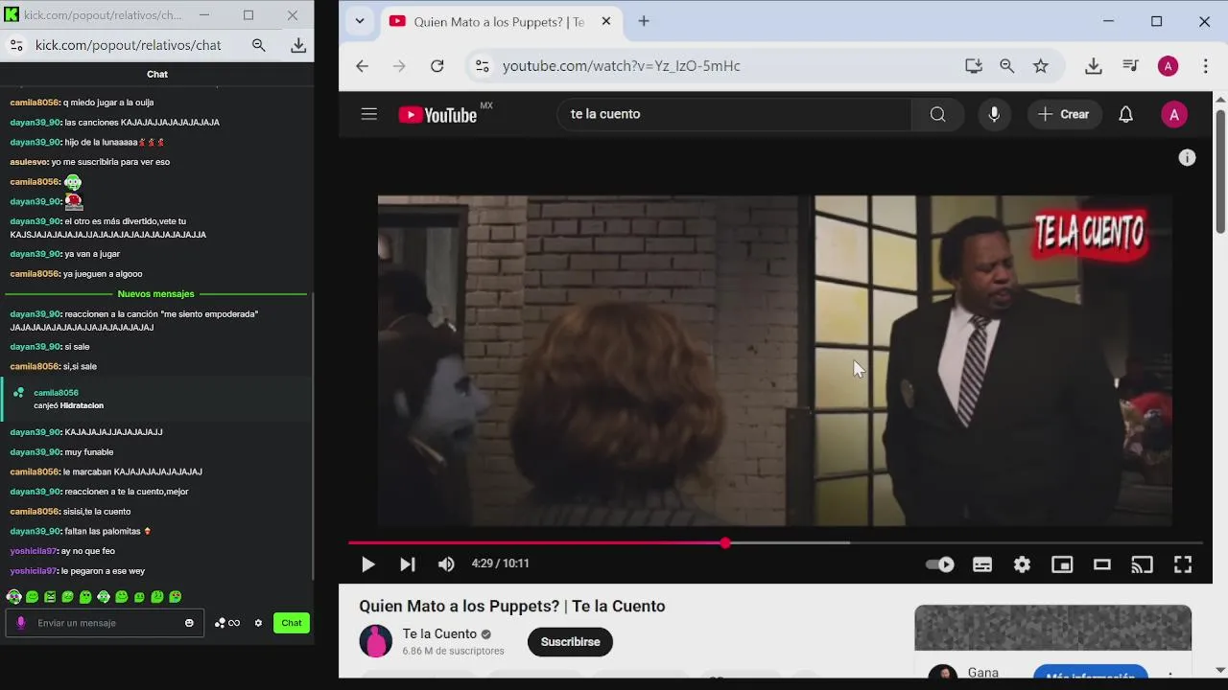Open the Chrome profile avatar A
Image resolution: width=1228 pixels, height=690 pixels.
(x=1168, y=66)
